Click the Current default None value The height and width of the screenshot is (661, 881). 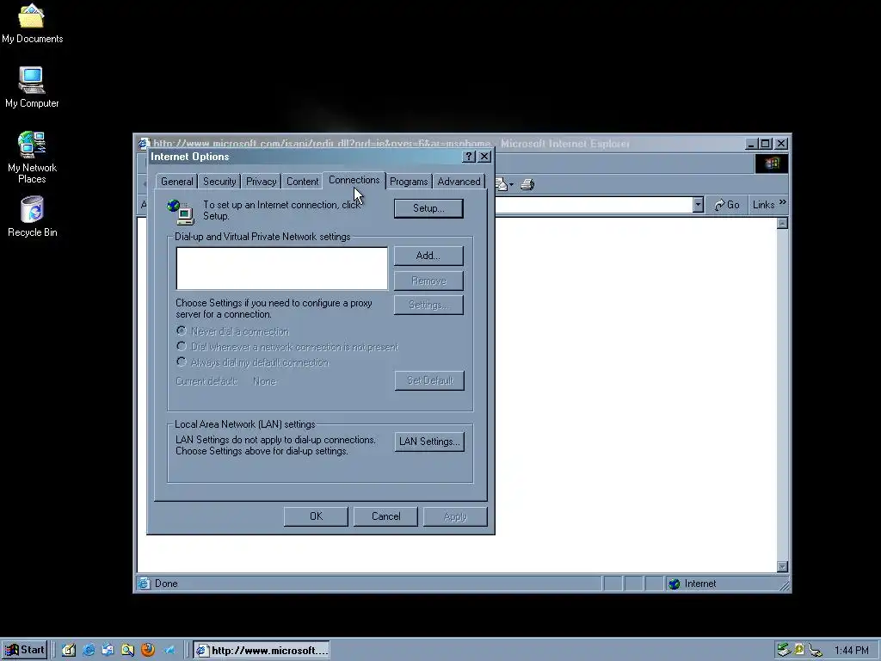265,381
